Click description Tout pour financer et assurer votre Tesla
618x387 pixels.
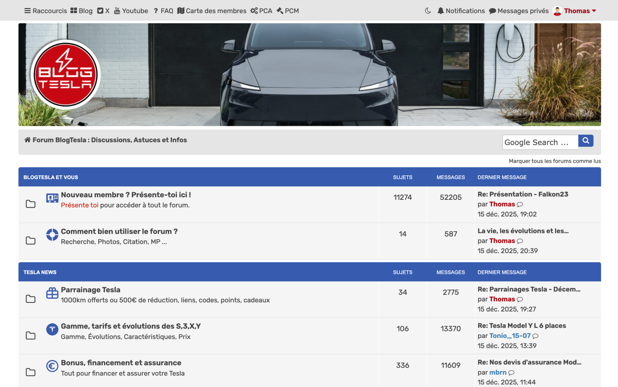point(123,373)
